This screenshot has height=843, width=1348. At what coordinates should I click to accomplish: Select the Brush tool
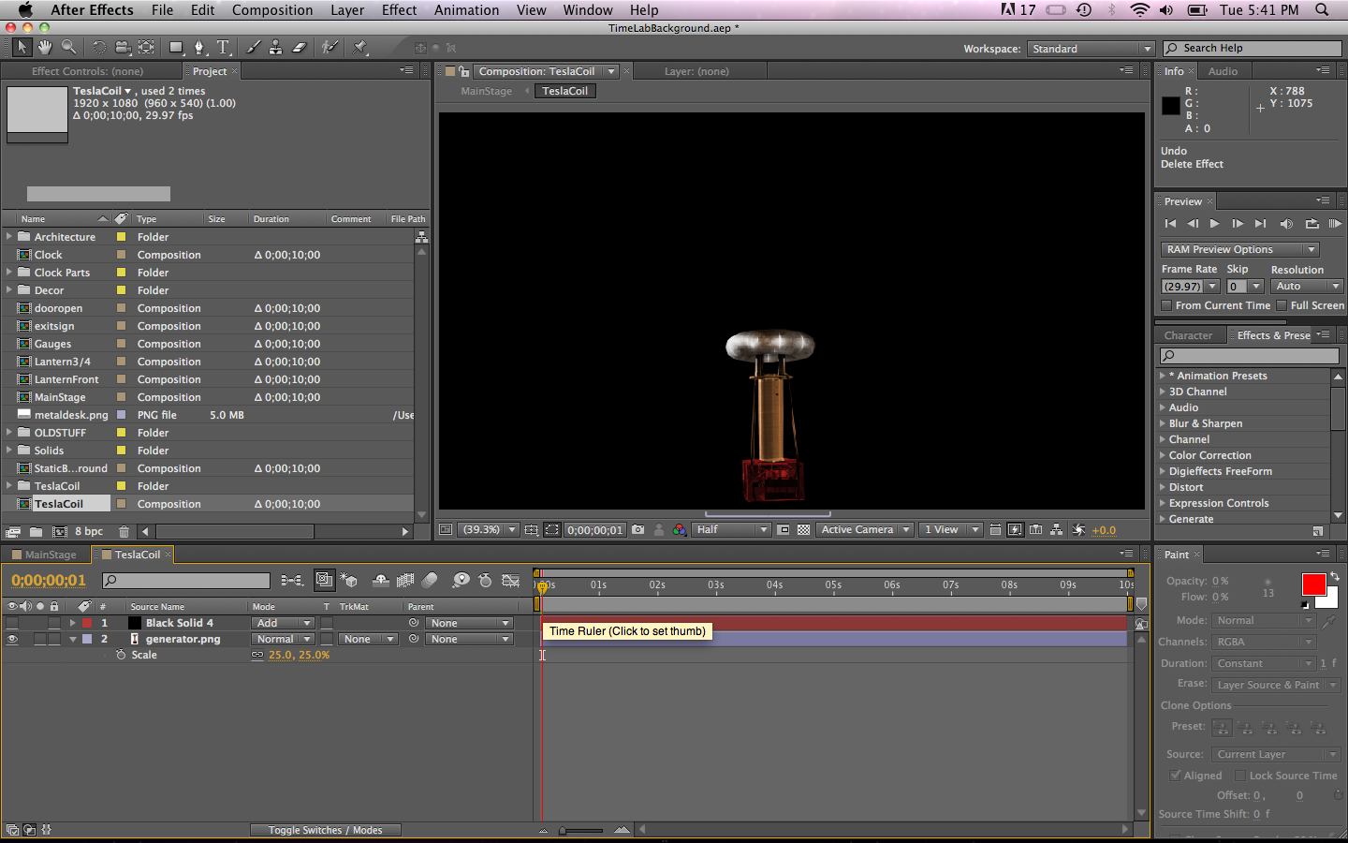(x=253, y=47)
